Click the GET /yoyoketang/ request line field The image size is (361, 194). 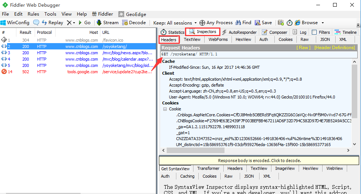[x=259, y=54]
